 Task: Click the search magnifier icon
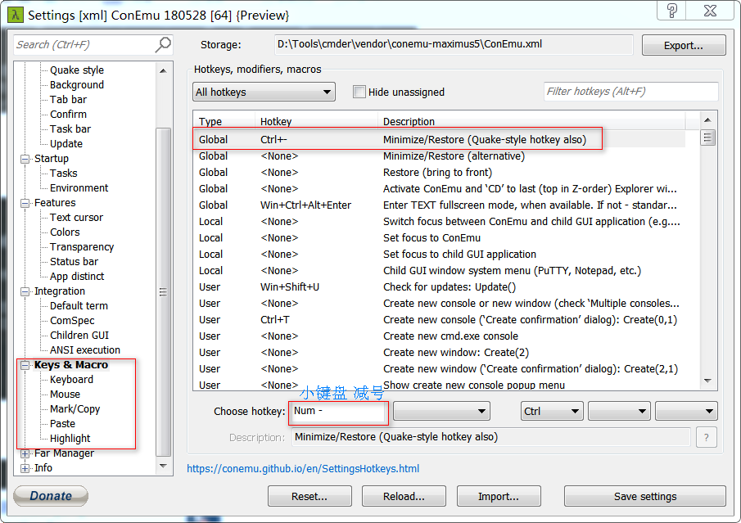[163, 45]
